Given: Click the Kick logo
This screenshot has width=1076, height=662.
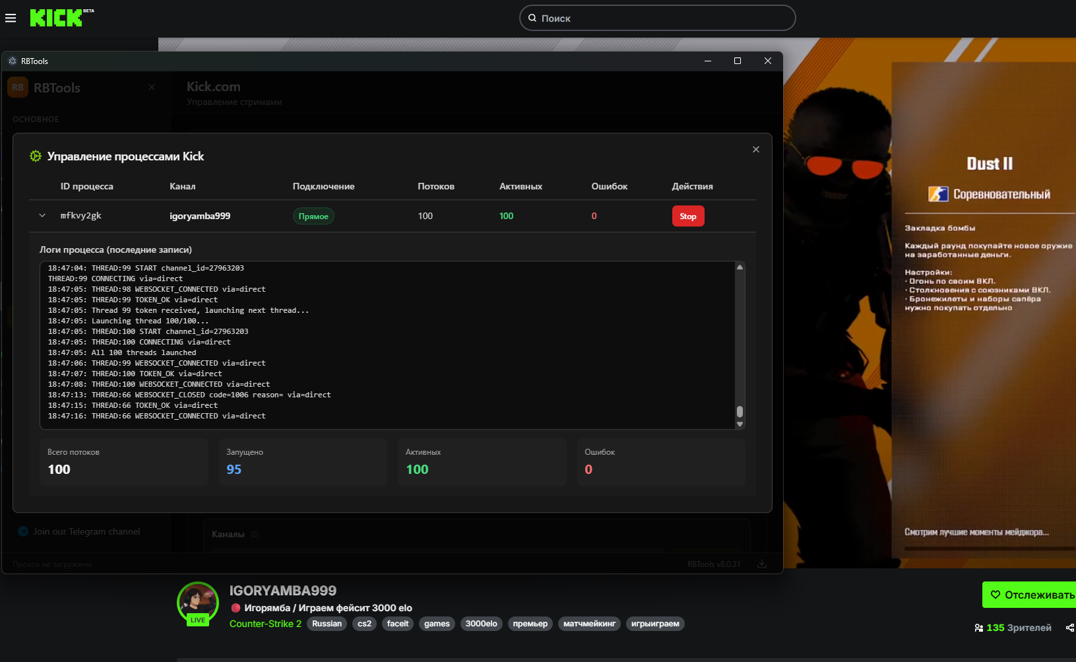Looking at the screenshot, I should (x=57, y=18).
